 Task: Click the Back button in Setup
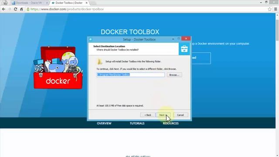coord(147,115)
